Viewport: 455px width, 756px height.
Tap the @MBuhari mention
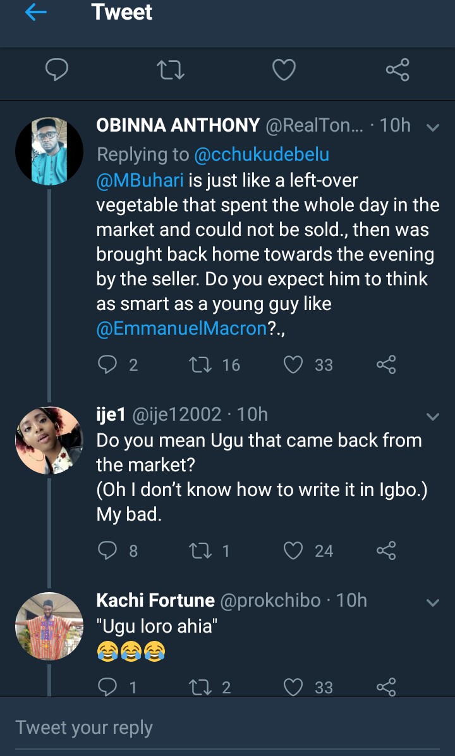(x=140, y=181)
